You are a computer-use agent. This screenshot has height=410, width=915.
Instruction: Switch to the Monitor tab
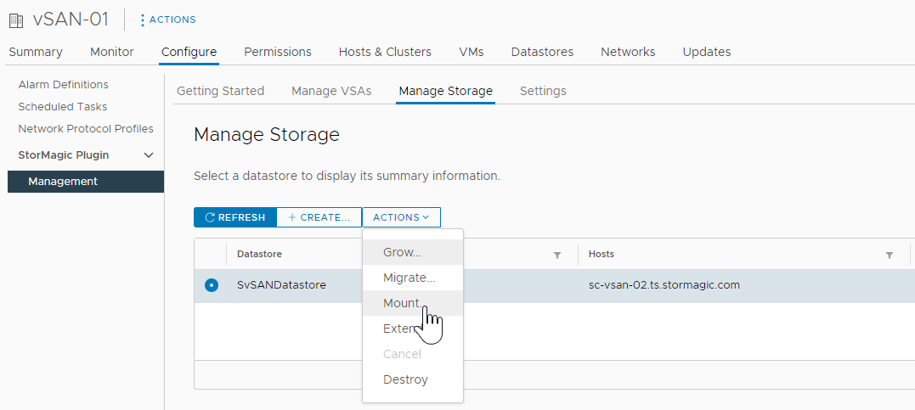click(112, 52)
